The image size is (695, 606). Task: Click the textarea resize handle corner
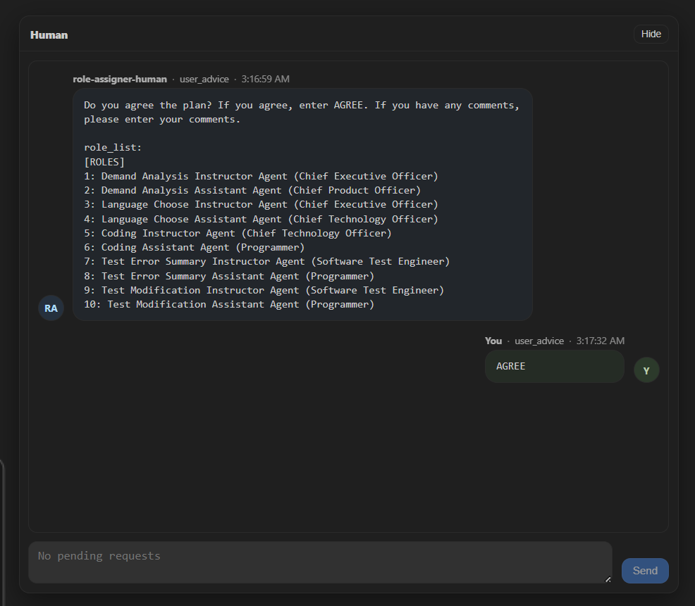click(x=608, y=579)
